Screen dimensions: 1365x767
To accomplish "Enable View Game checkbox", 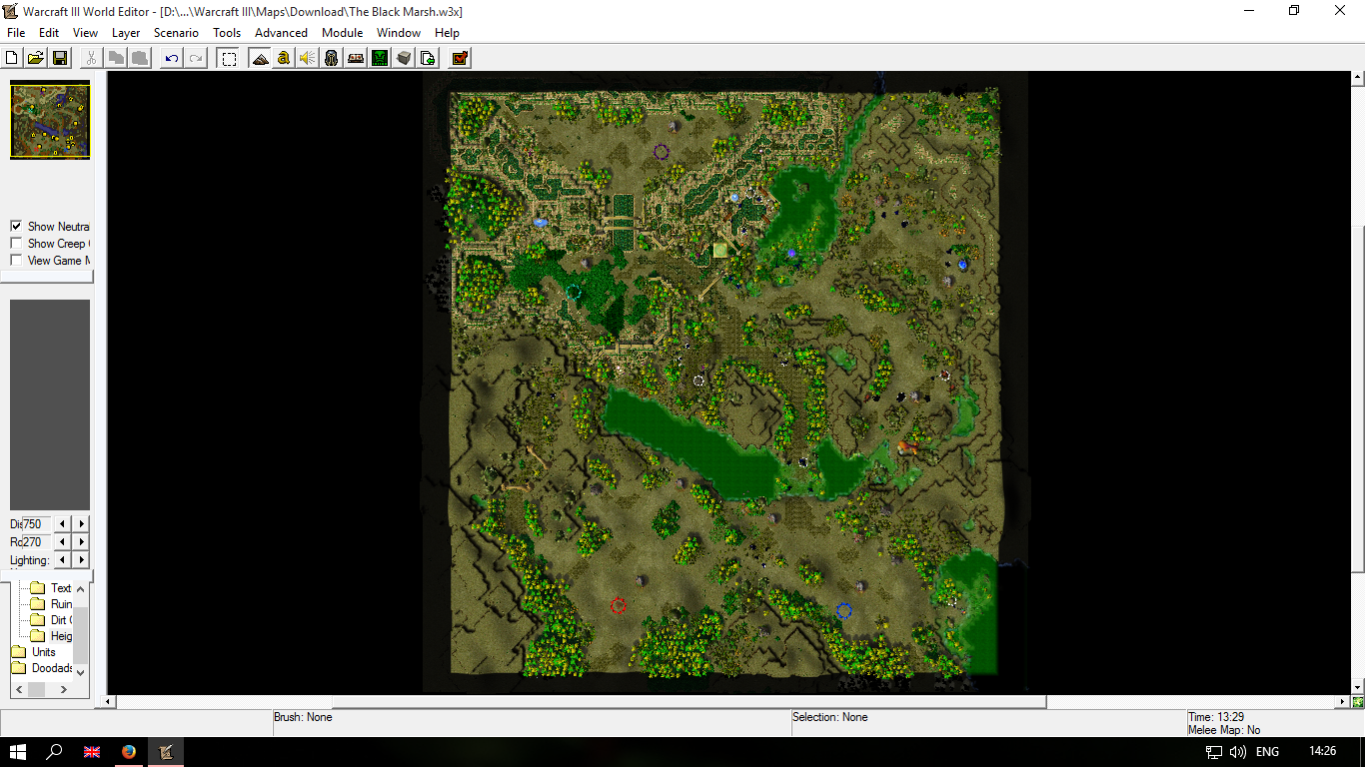I will click(16, 261).
